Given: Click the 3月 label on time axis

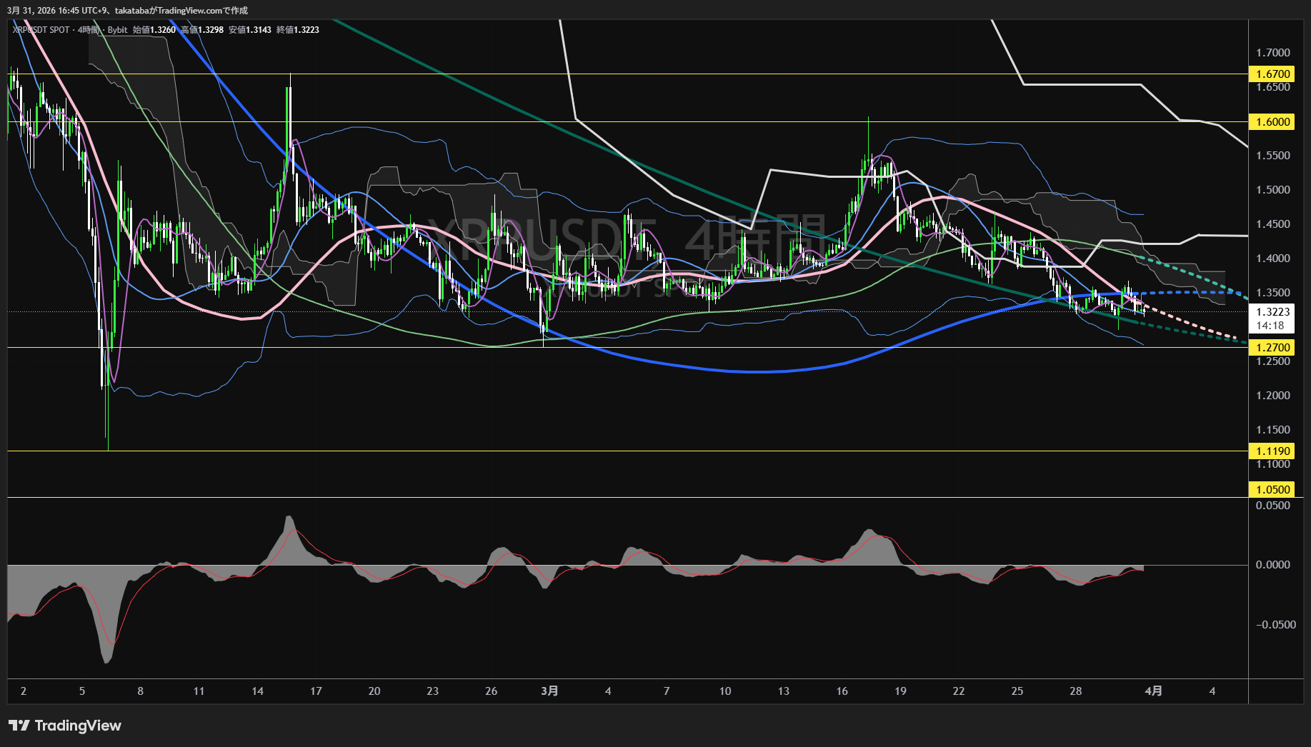Looking at the screenshot, I should tap(549, 691).
